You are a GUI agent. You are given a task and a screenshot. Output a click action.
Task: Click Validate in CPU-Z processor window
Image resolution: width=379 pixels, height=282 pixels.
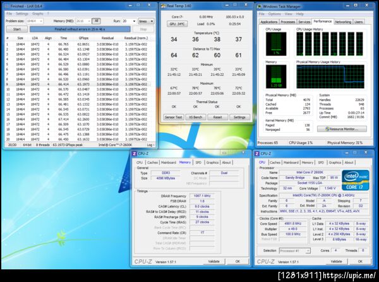pos(336,261)
